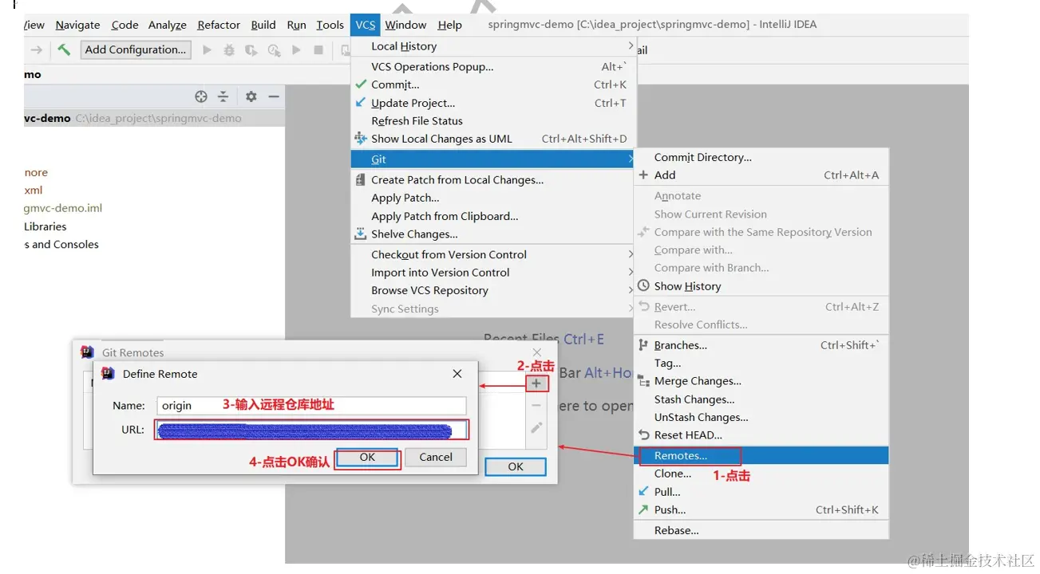Click OK in the Git Remotes dialog
Image resolution: width=1040 pixels, height=574 pixels.
pyautogui.click(x=516, y=467)
